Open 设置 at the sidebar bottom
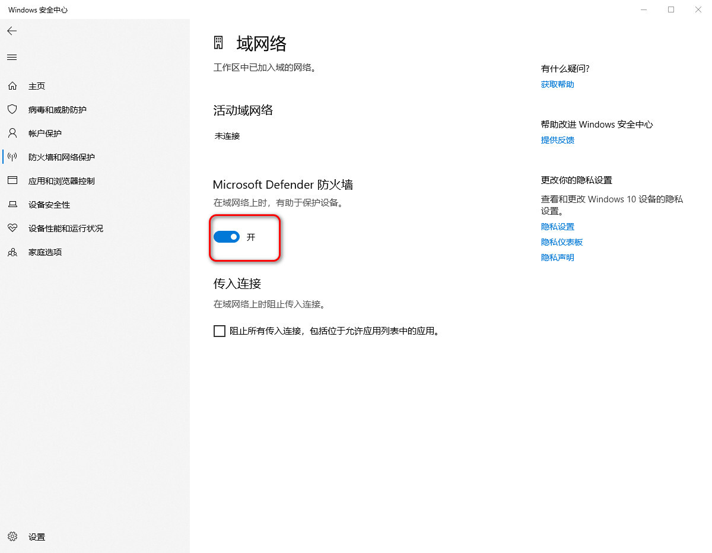Screen dimensions: 712x553 [x=37, y=537]
